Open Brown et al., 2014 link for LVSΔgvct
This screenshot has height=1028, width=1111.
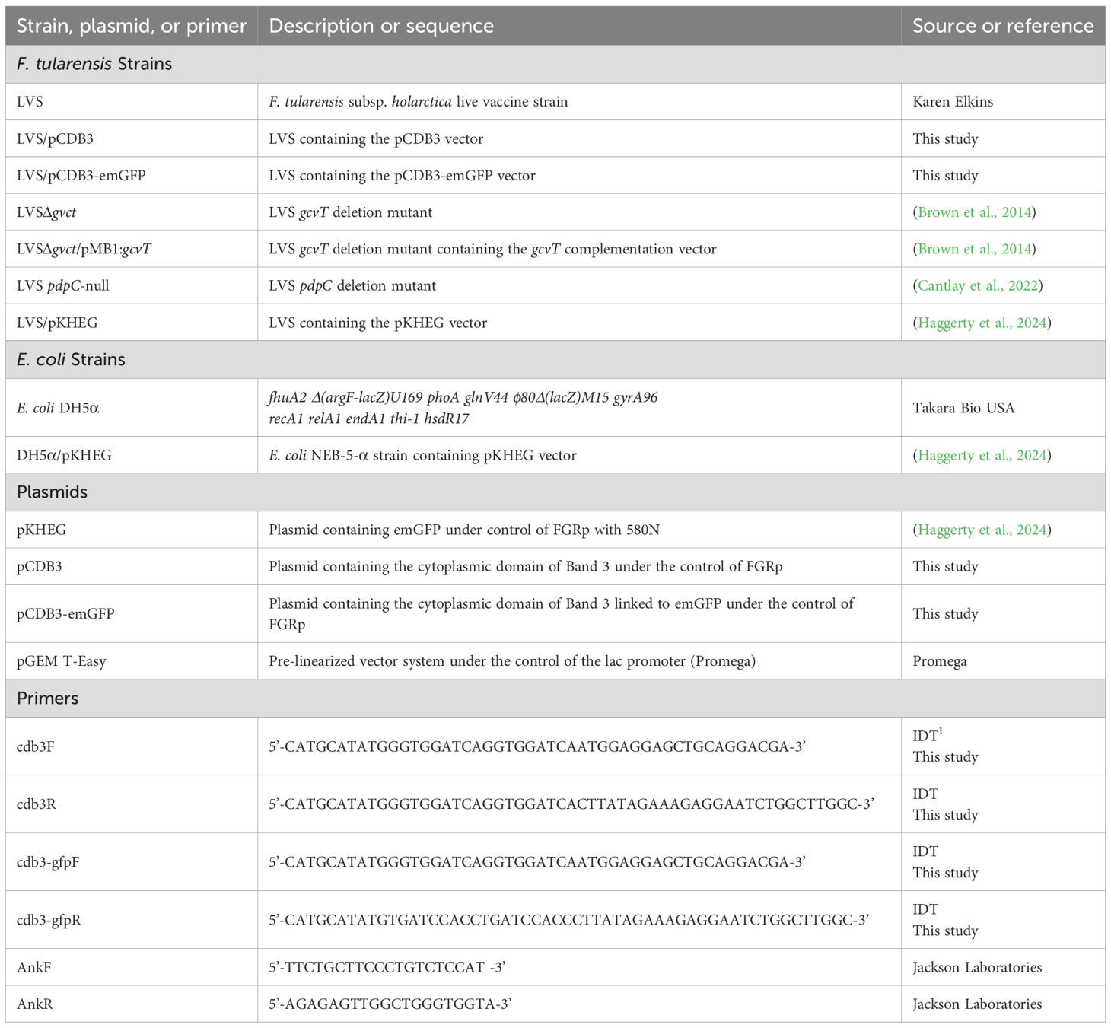coord(974,212)
